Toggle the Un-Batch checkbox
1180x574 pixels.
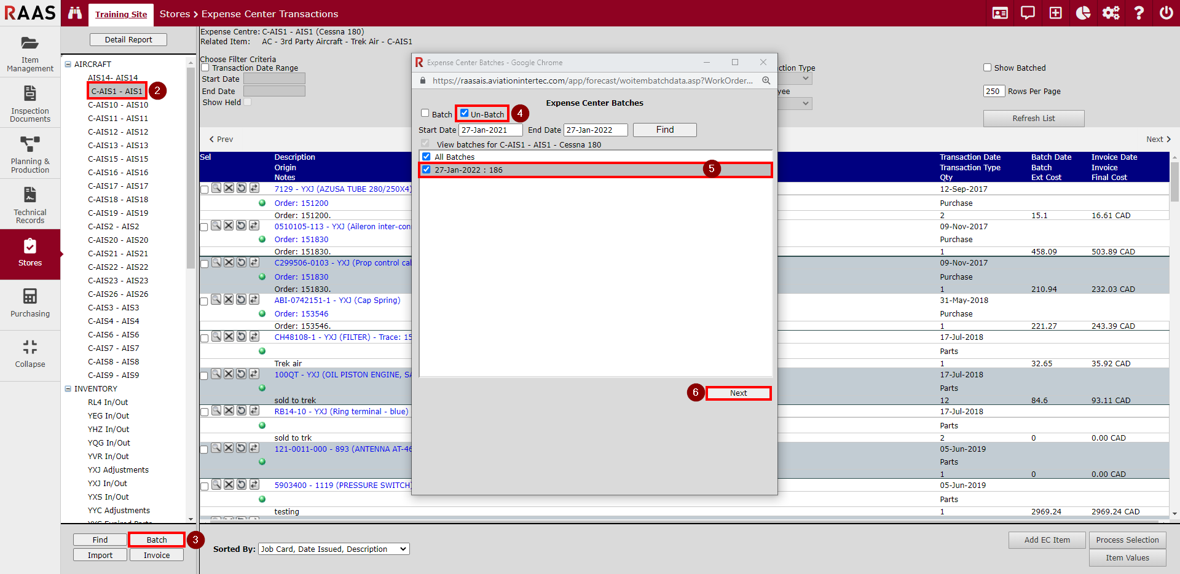click(465, 113)
